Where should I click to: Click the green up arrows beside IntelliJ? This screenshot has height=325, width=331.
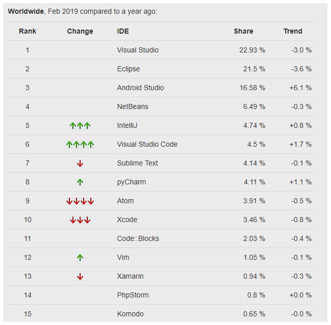click(80, 126)
